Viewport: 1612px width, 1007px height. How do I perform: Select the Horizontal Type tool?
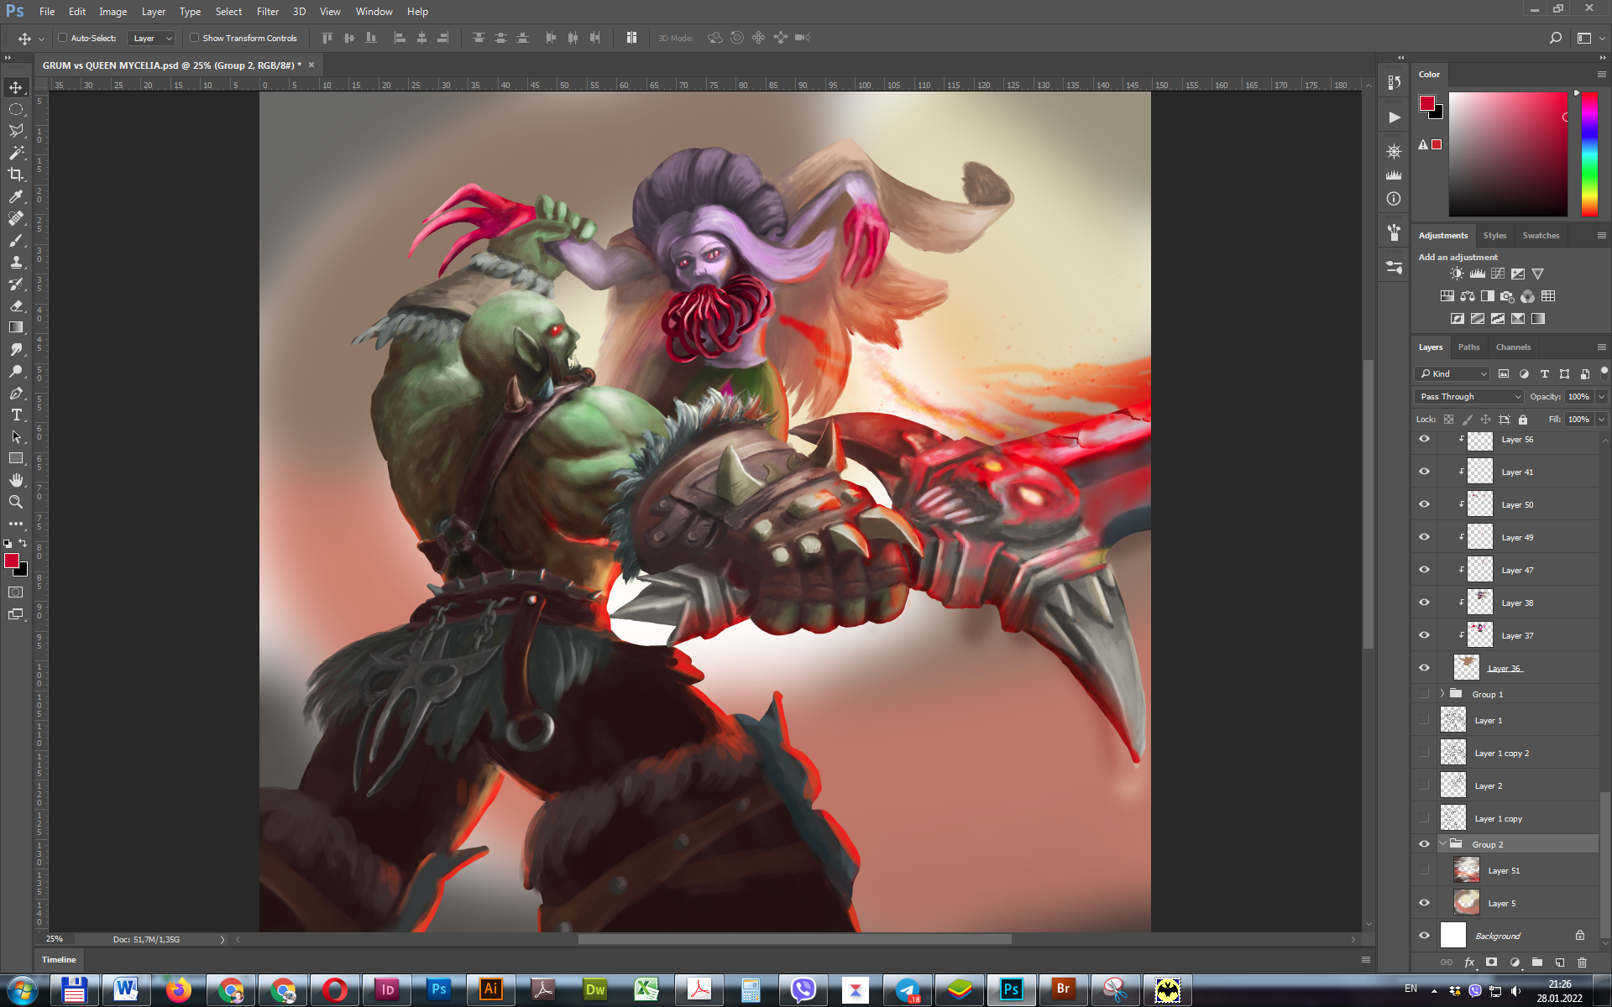[x=16, y=415]
